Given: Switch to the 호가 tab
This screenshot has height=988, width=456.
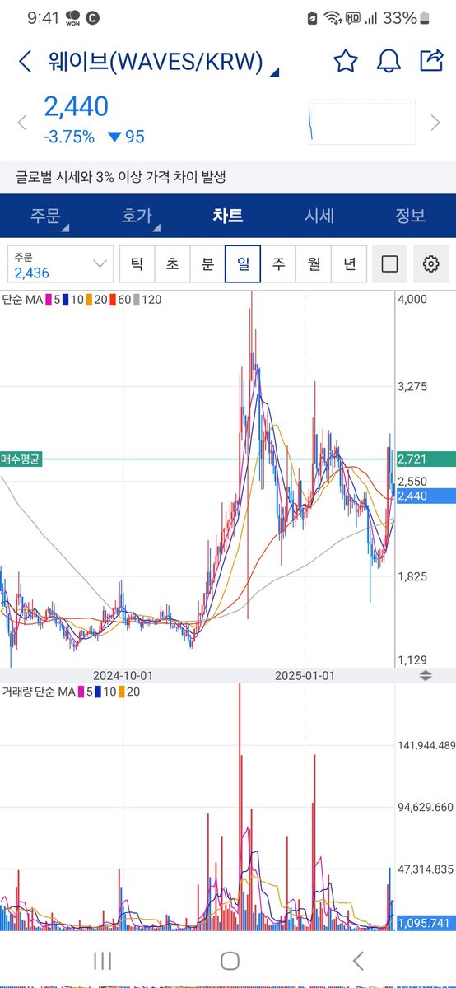Looking at the screenshot, I should 137,216.
